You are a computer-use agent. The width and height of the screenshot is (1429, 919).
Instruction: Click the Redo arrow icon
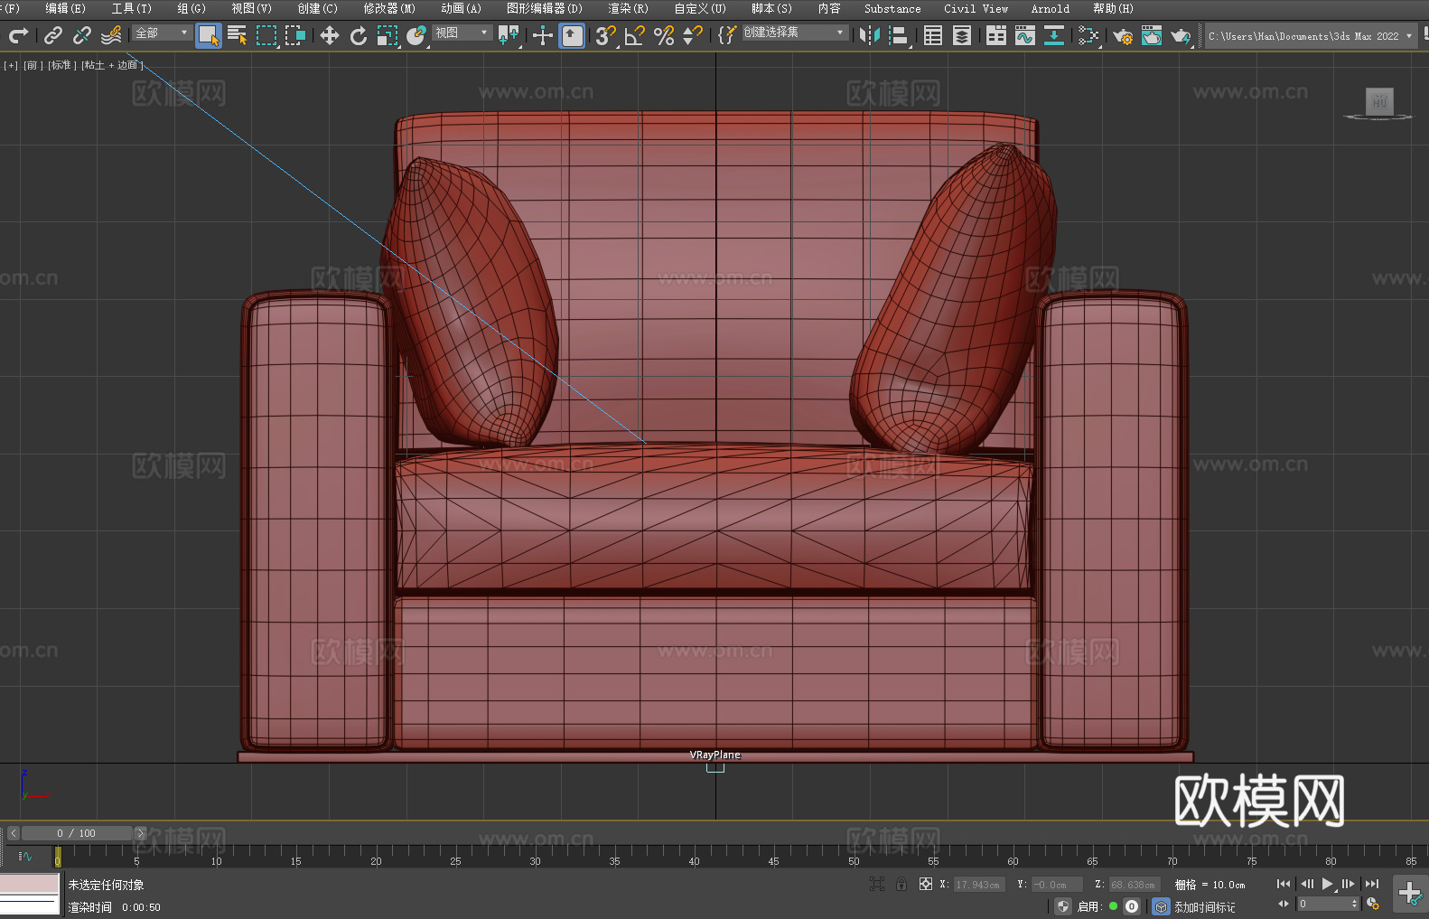tap(18, 35)
